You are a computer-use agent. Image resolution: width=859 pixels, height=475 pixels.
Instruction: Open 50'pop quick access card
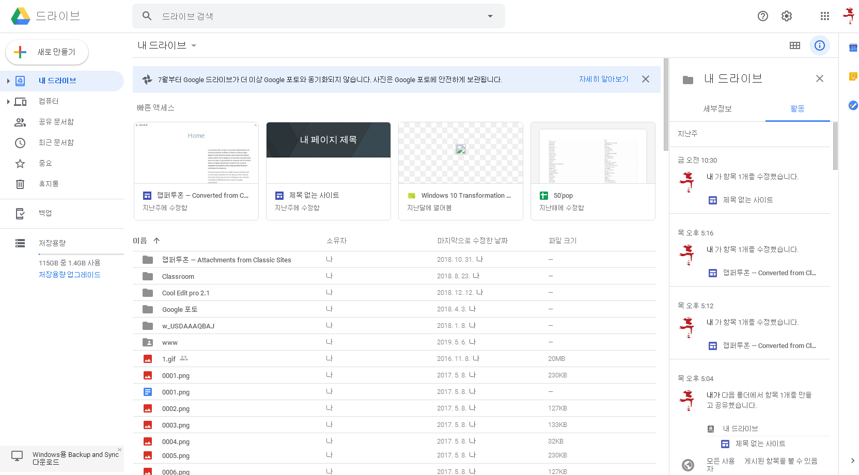tap(593, 171)
